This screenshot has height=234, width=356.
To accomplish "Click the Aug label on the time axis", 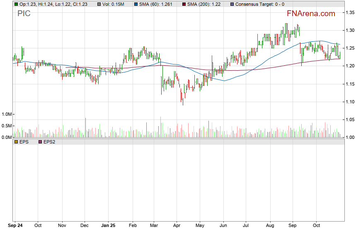I will point(270,226).
